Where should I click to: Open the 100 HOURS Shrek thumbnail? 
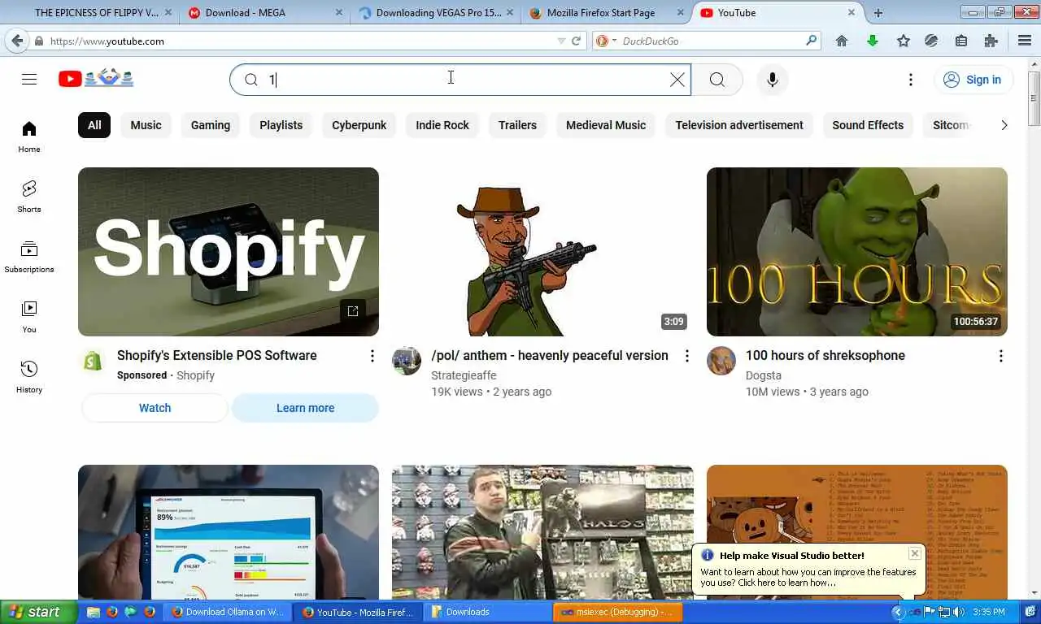point(857,252)
